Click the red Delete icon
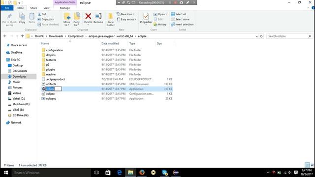The image size is (315, 177). (x=88, y=16)
